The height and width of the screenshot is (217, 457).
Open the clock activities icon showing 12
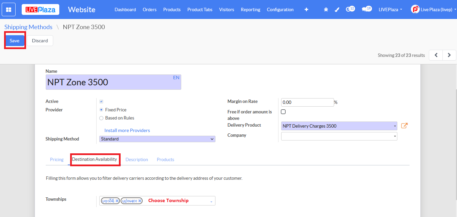tap(350, 9)
